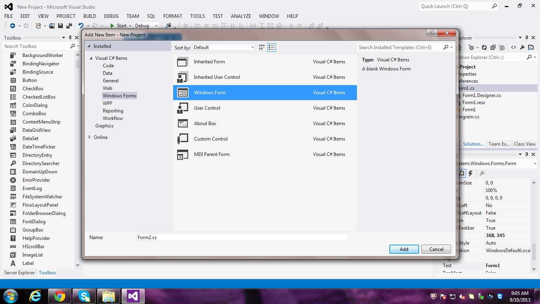Click the Save icon in toolbar
The image size is (540, 304).
coord(60,26)
